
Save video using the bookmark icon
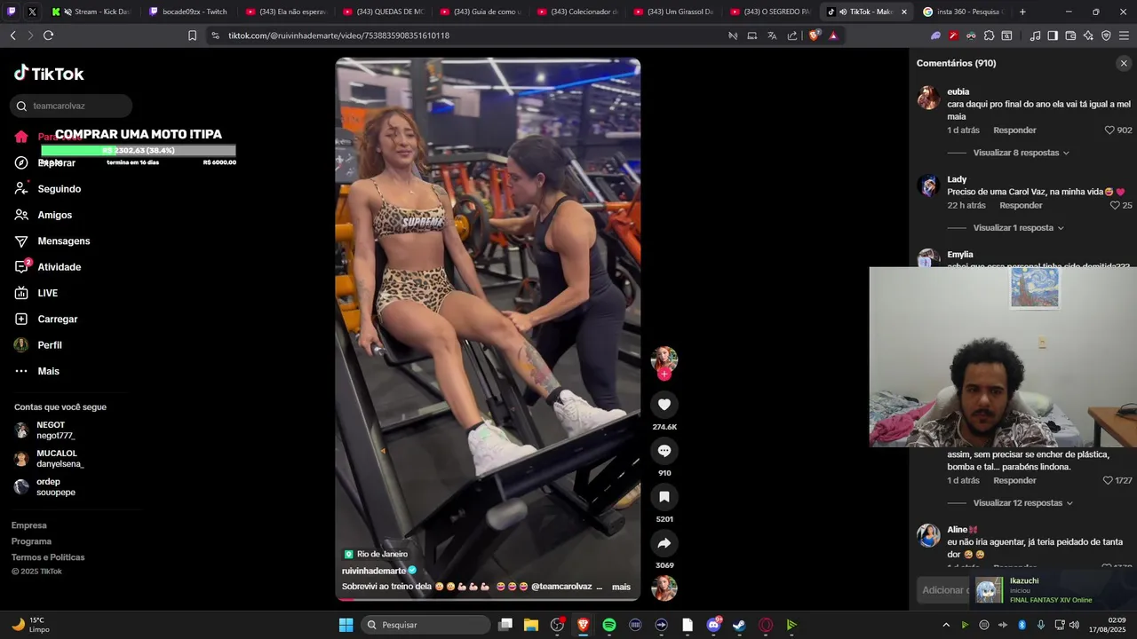664,497
